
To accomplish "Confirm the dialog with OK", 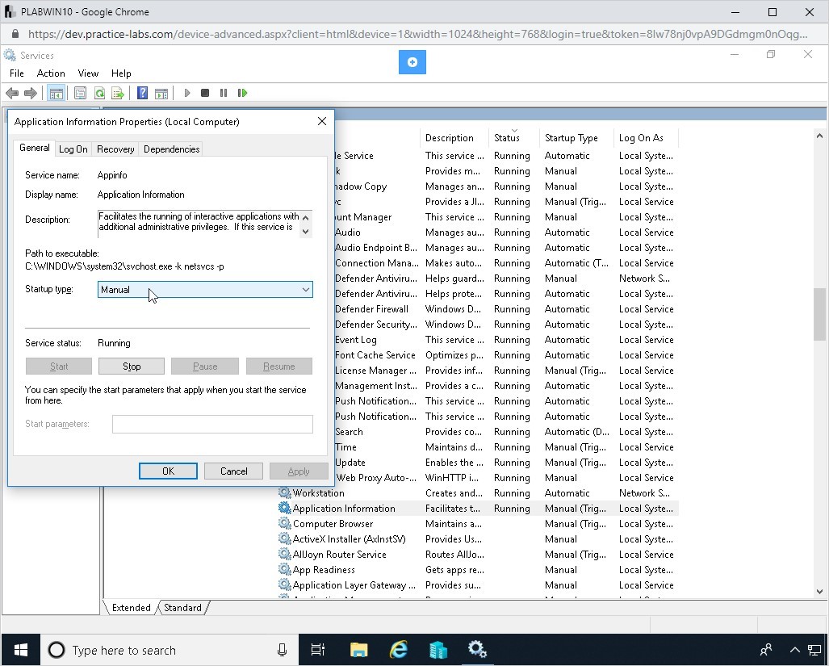I will [168, 471].
